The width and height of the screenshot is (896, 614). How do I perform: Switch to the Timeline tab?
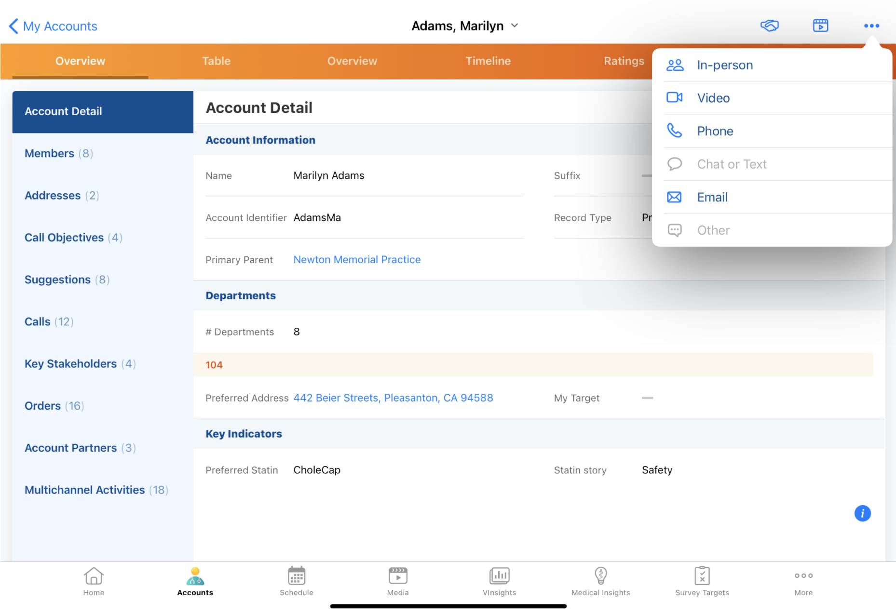(x=488, y=61)
